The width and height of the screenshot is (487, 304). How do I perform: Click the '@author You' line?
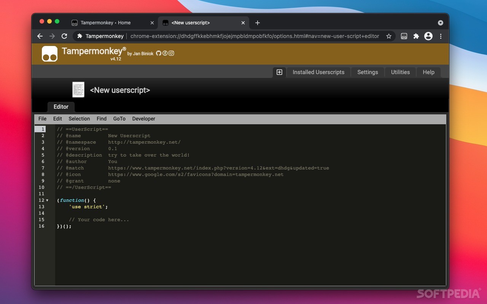tap(87, 161)
